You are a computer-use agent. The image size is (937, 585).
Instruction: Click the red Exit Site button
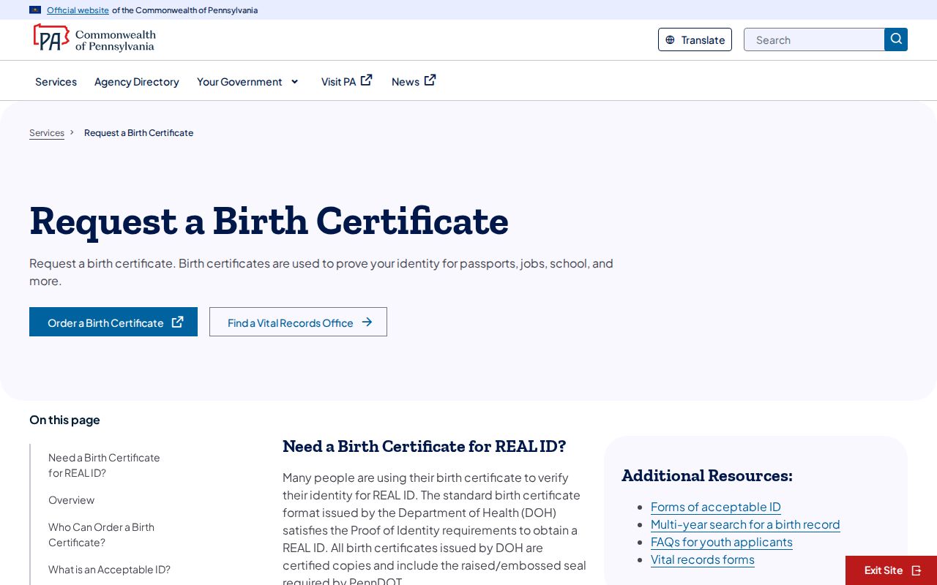891,570
